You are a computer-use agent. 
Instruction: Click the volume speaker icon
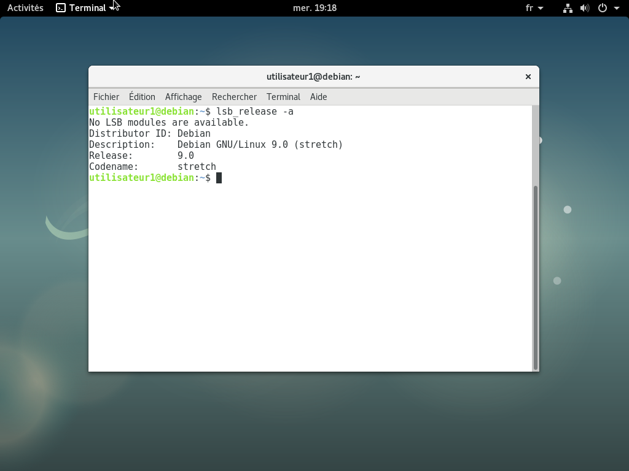585,8
